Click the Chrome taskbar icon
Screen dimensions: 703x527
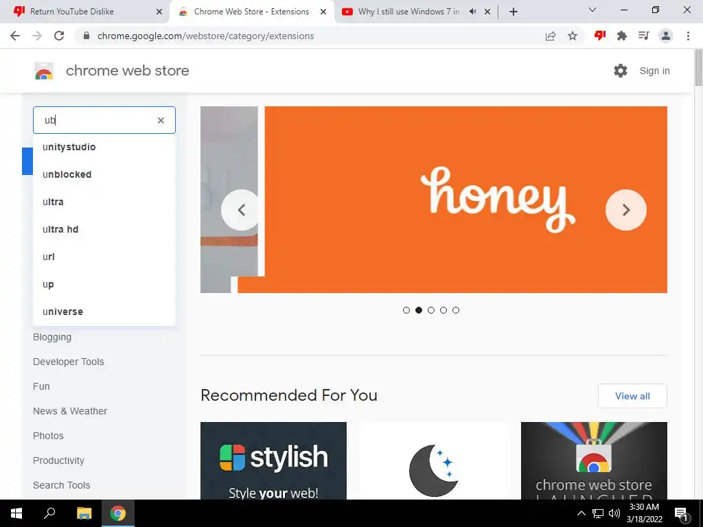pos(118,513)
